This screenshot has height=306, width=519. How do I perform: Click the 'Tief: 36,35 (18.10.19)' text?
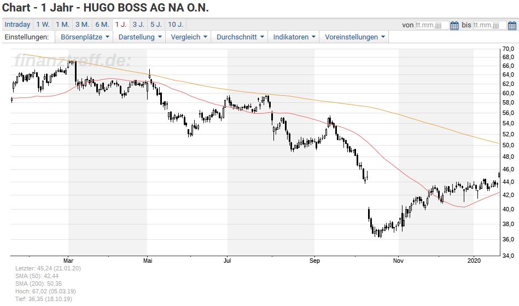(43, 299)
